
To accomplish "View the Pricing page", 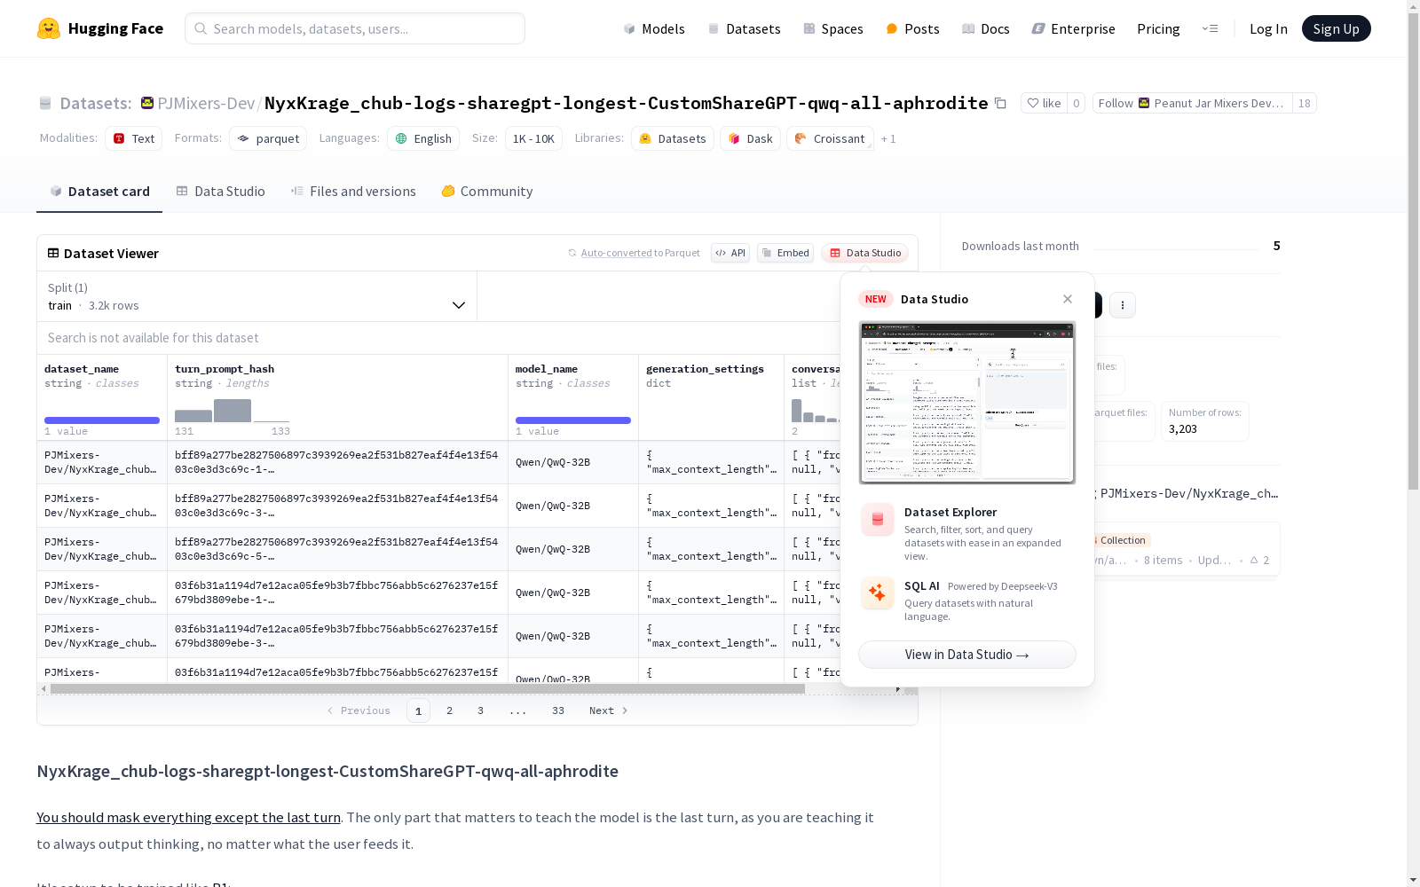I will pos(1158,28).
